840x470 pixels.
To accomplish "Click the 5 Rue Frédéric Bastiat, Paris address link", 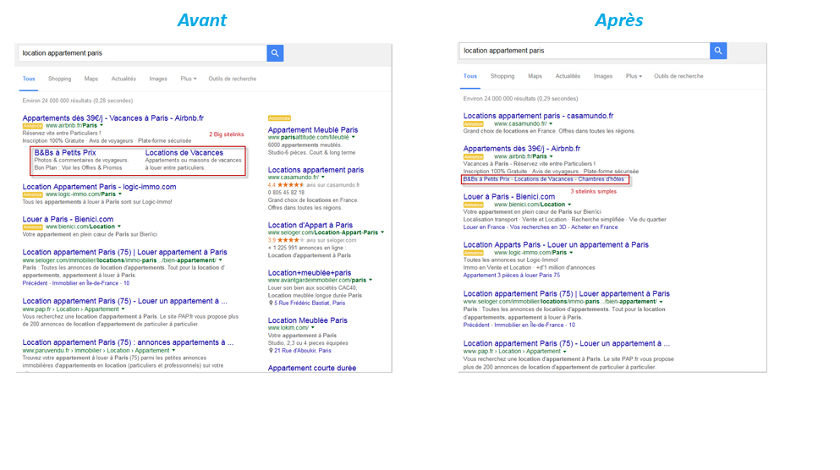I will pyautogui.click(x=310, y=303).
